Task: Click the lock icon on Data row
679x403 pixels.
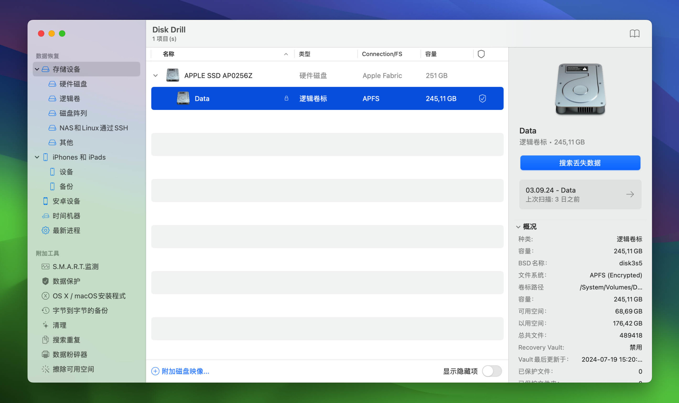Action: (x=286, y=98)
